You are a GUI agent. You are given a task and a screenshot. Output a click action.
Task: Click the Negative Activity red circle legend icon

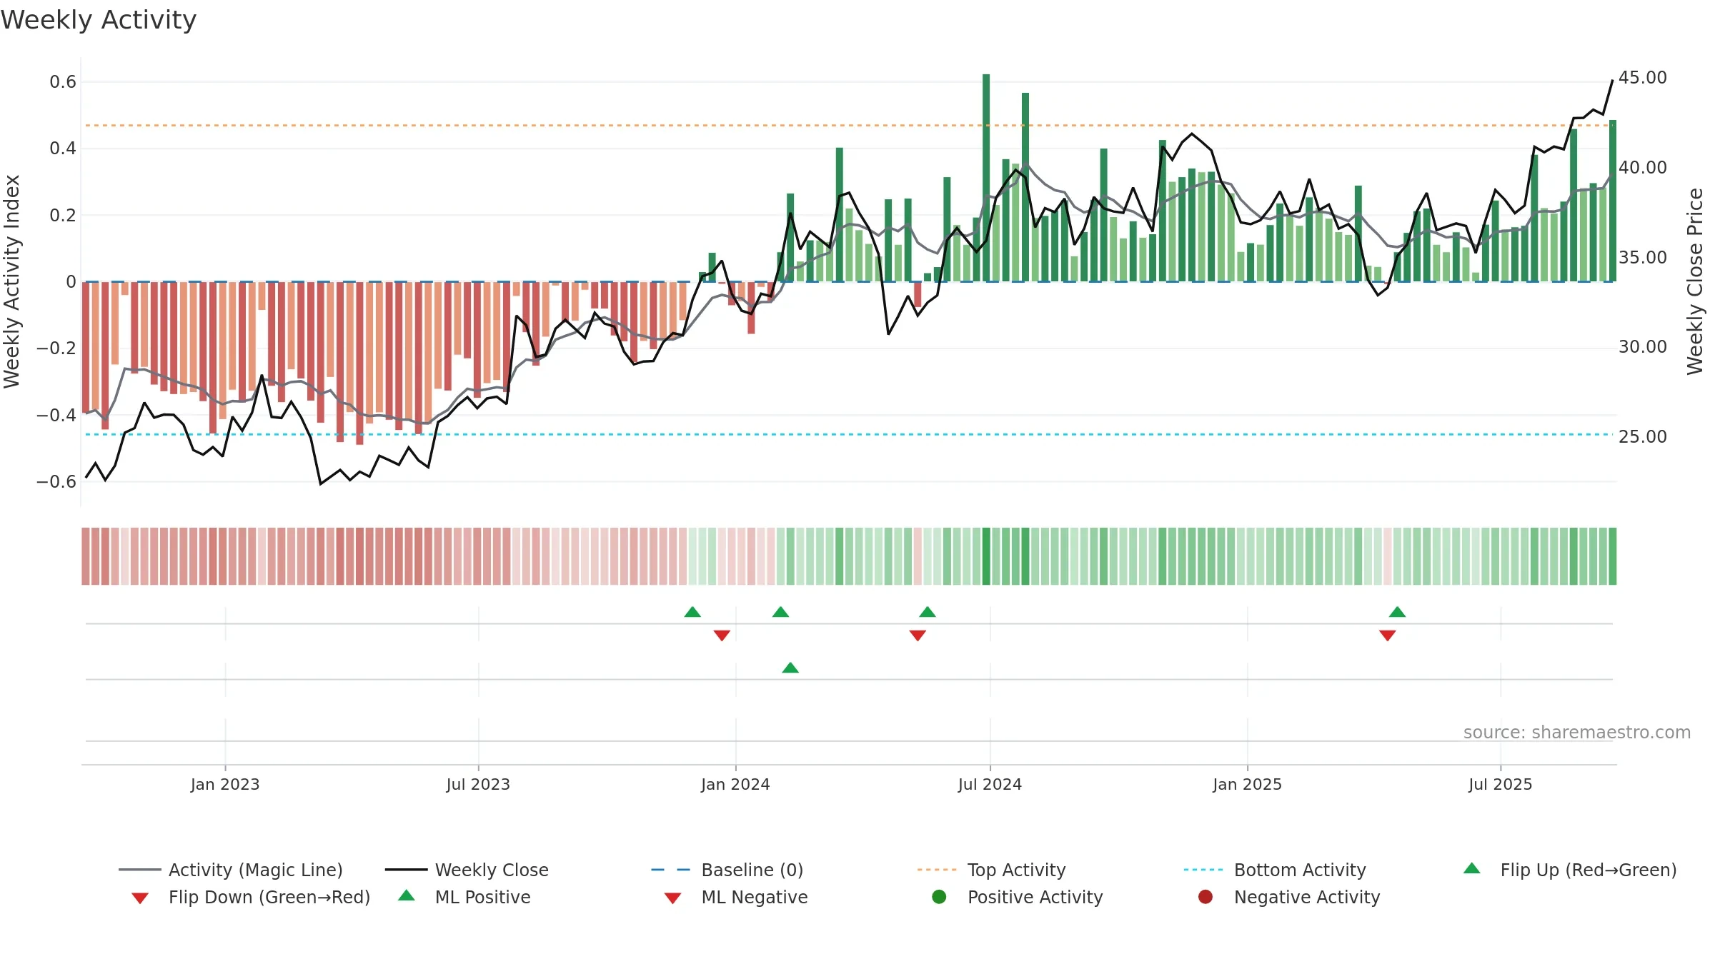click(x=1206, y=897)
